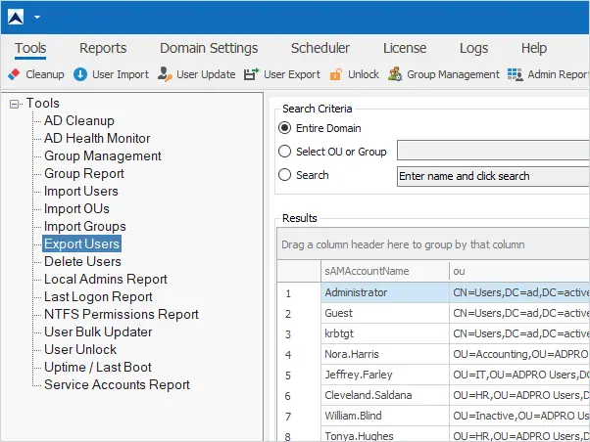590x442 pixels.
Task: Select Uptime / Last Boot in the tree
Action: tap(97, 367)
